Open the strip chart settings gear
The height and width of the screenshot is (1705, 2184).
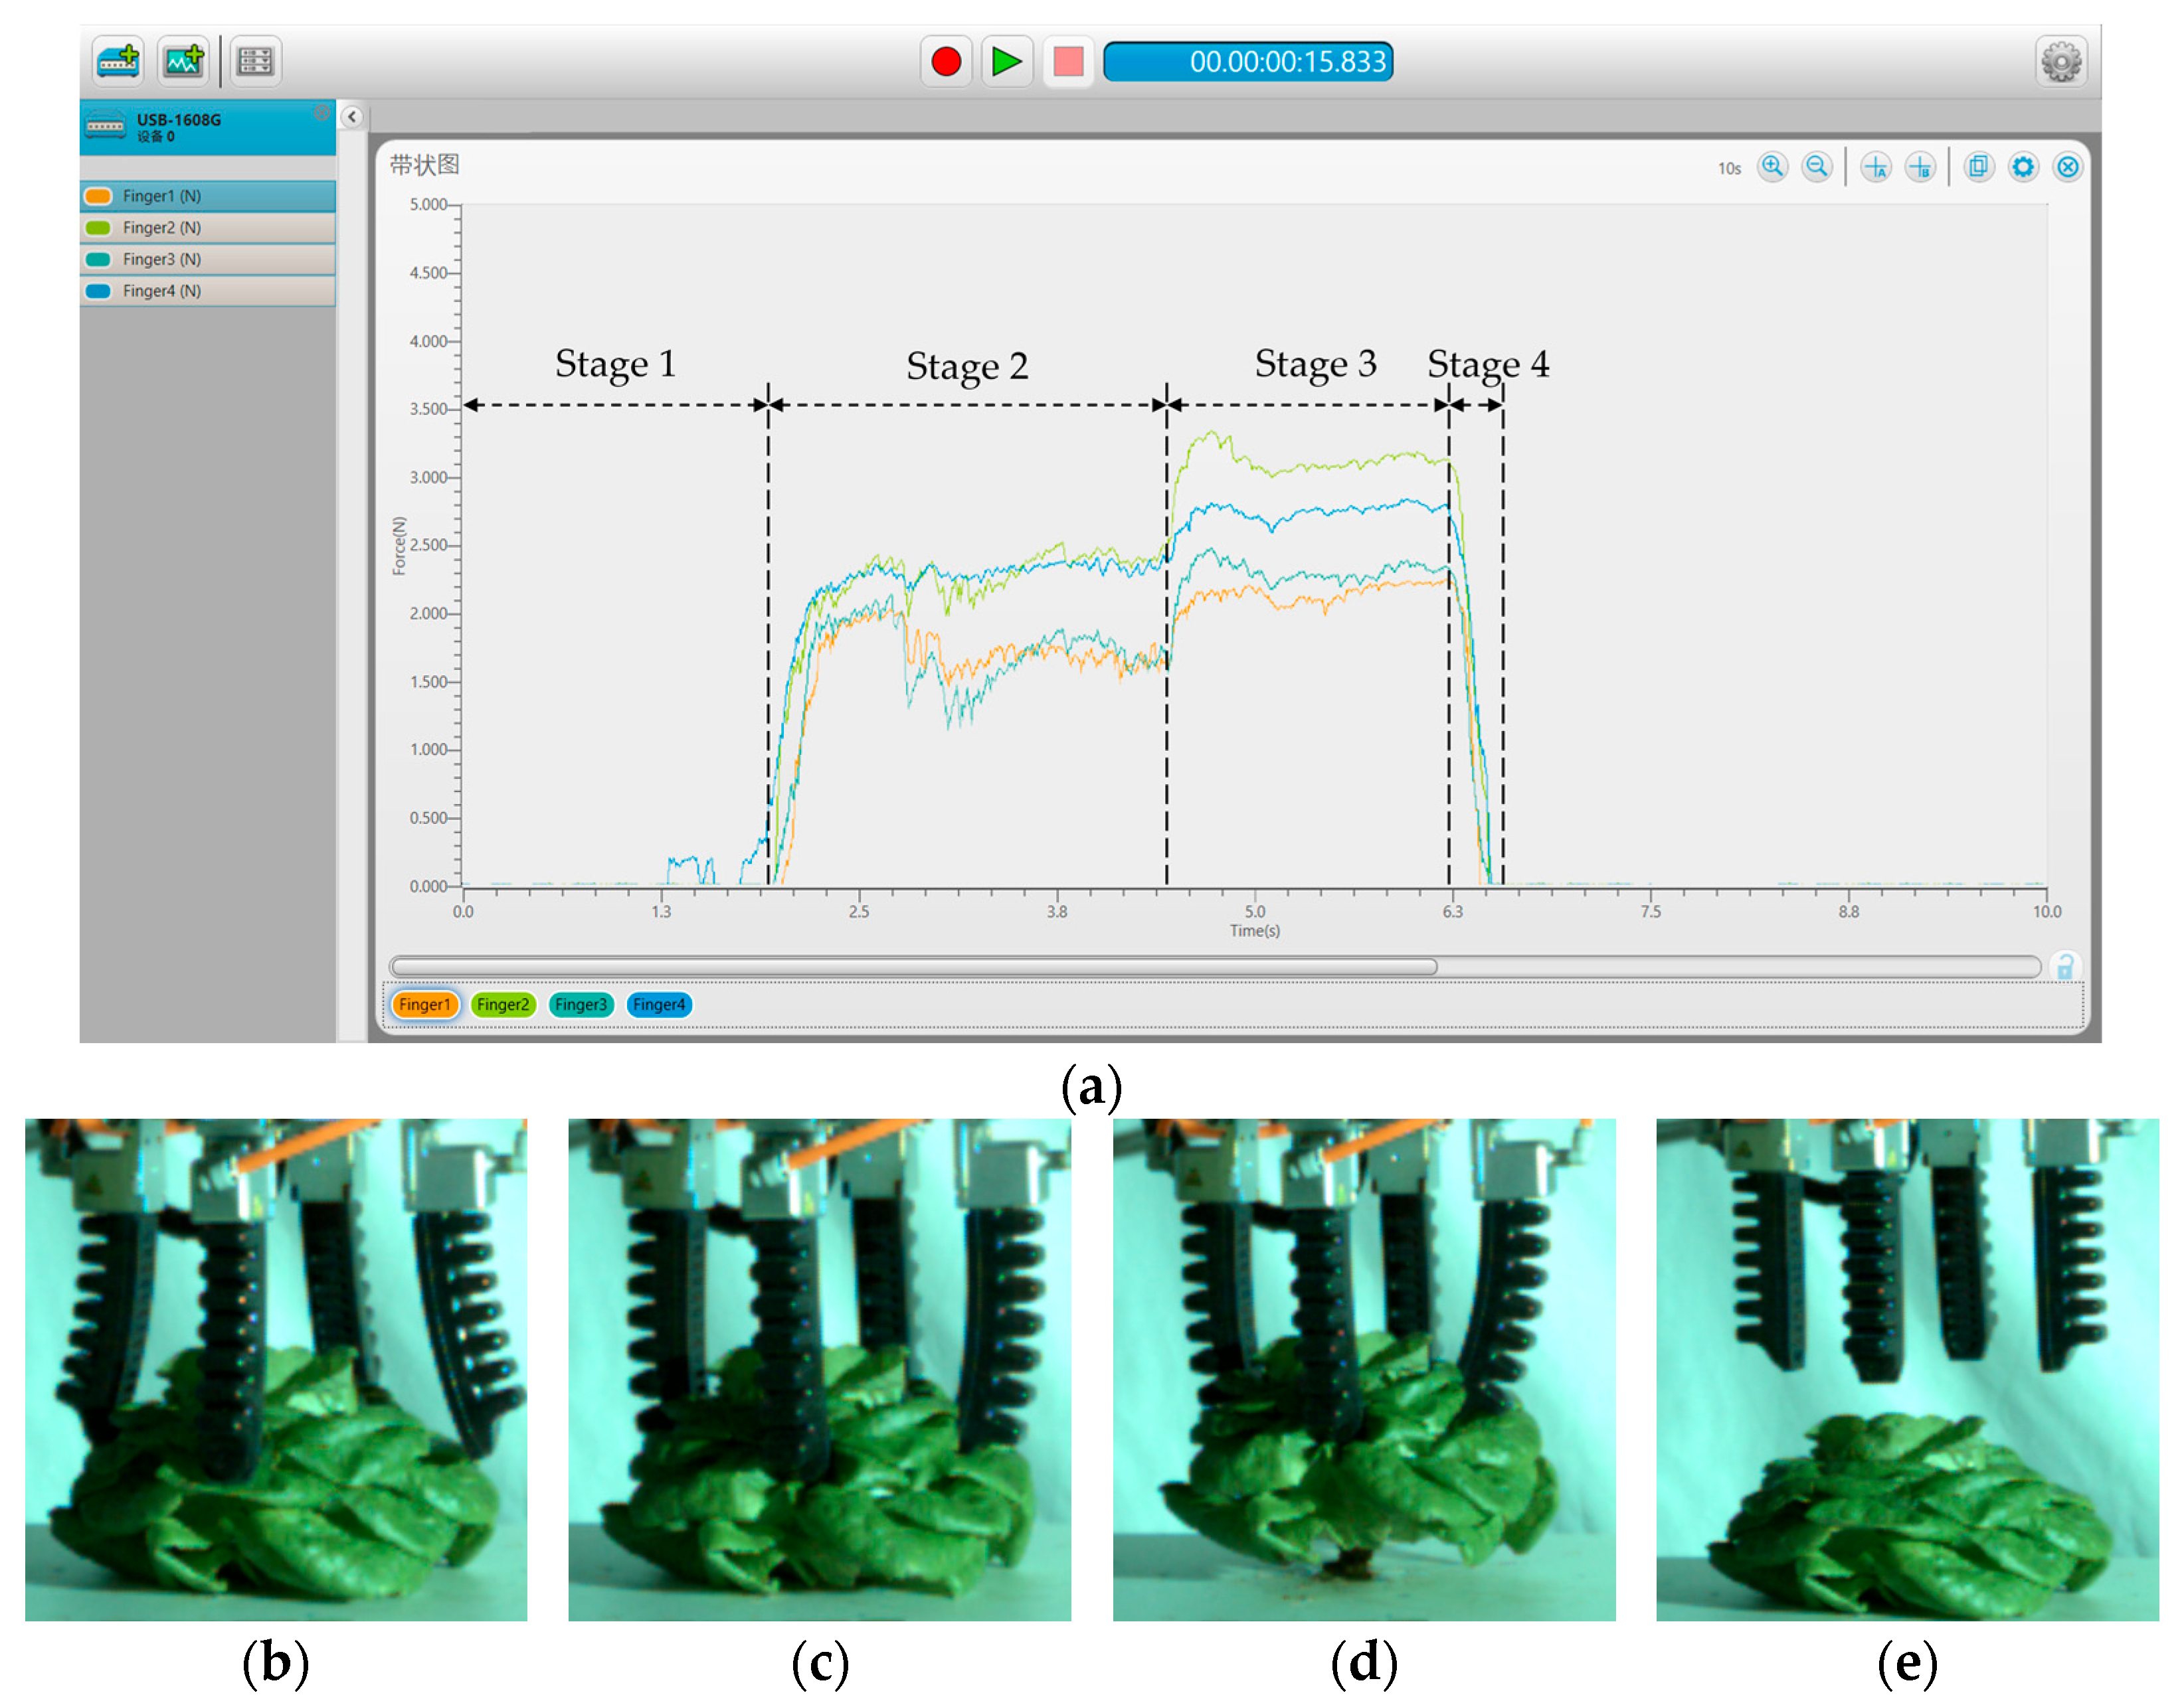click(2023, 167)
